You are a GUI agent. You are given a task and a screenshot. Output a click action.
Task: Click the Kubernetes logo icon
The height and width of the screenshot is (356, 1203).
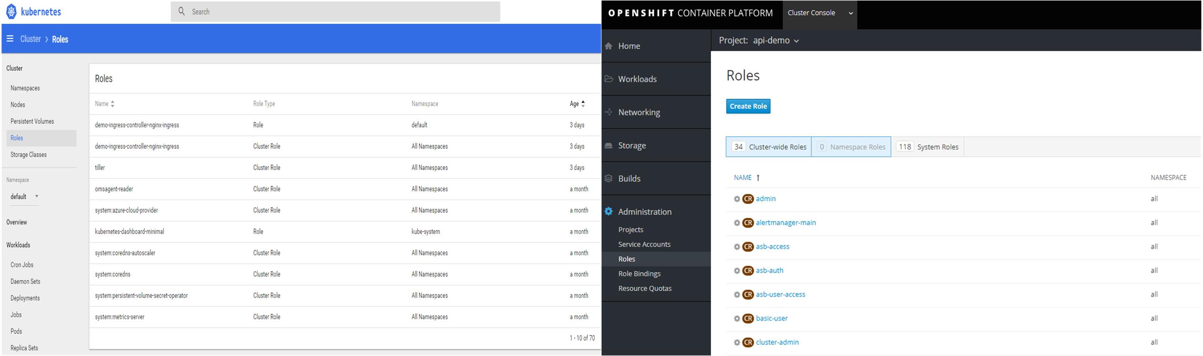[x=11, y=11]
